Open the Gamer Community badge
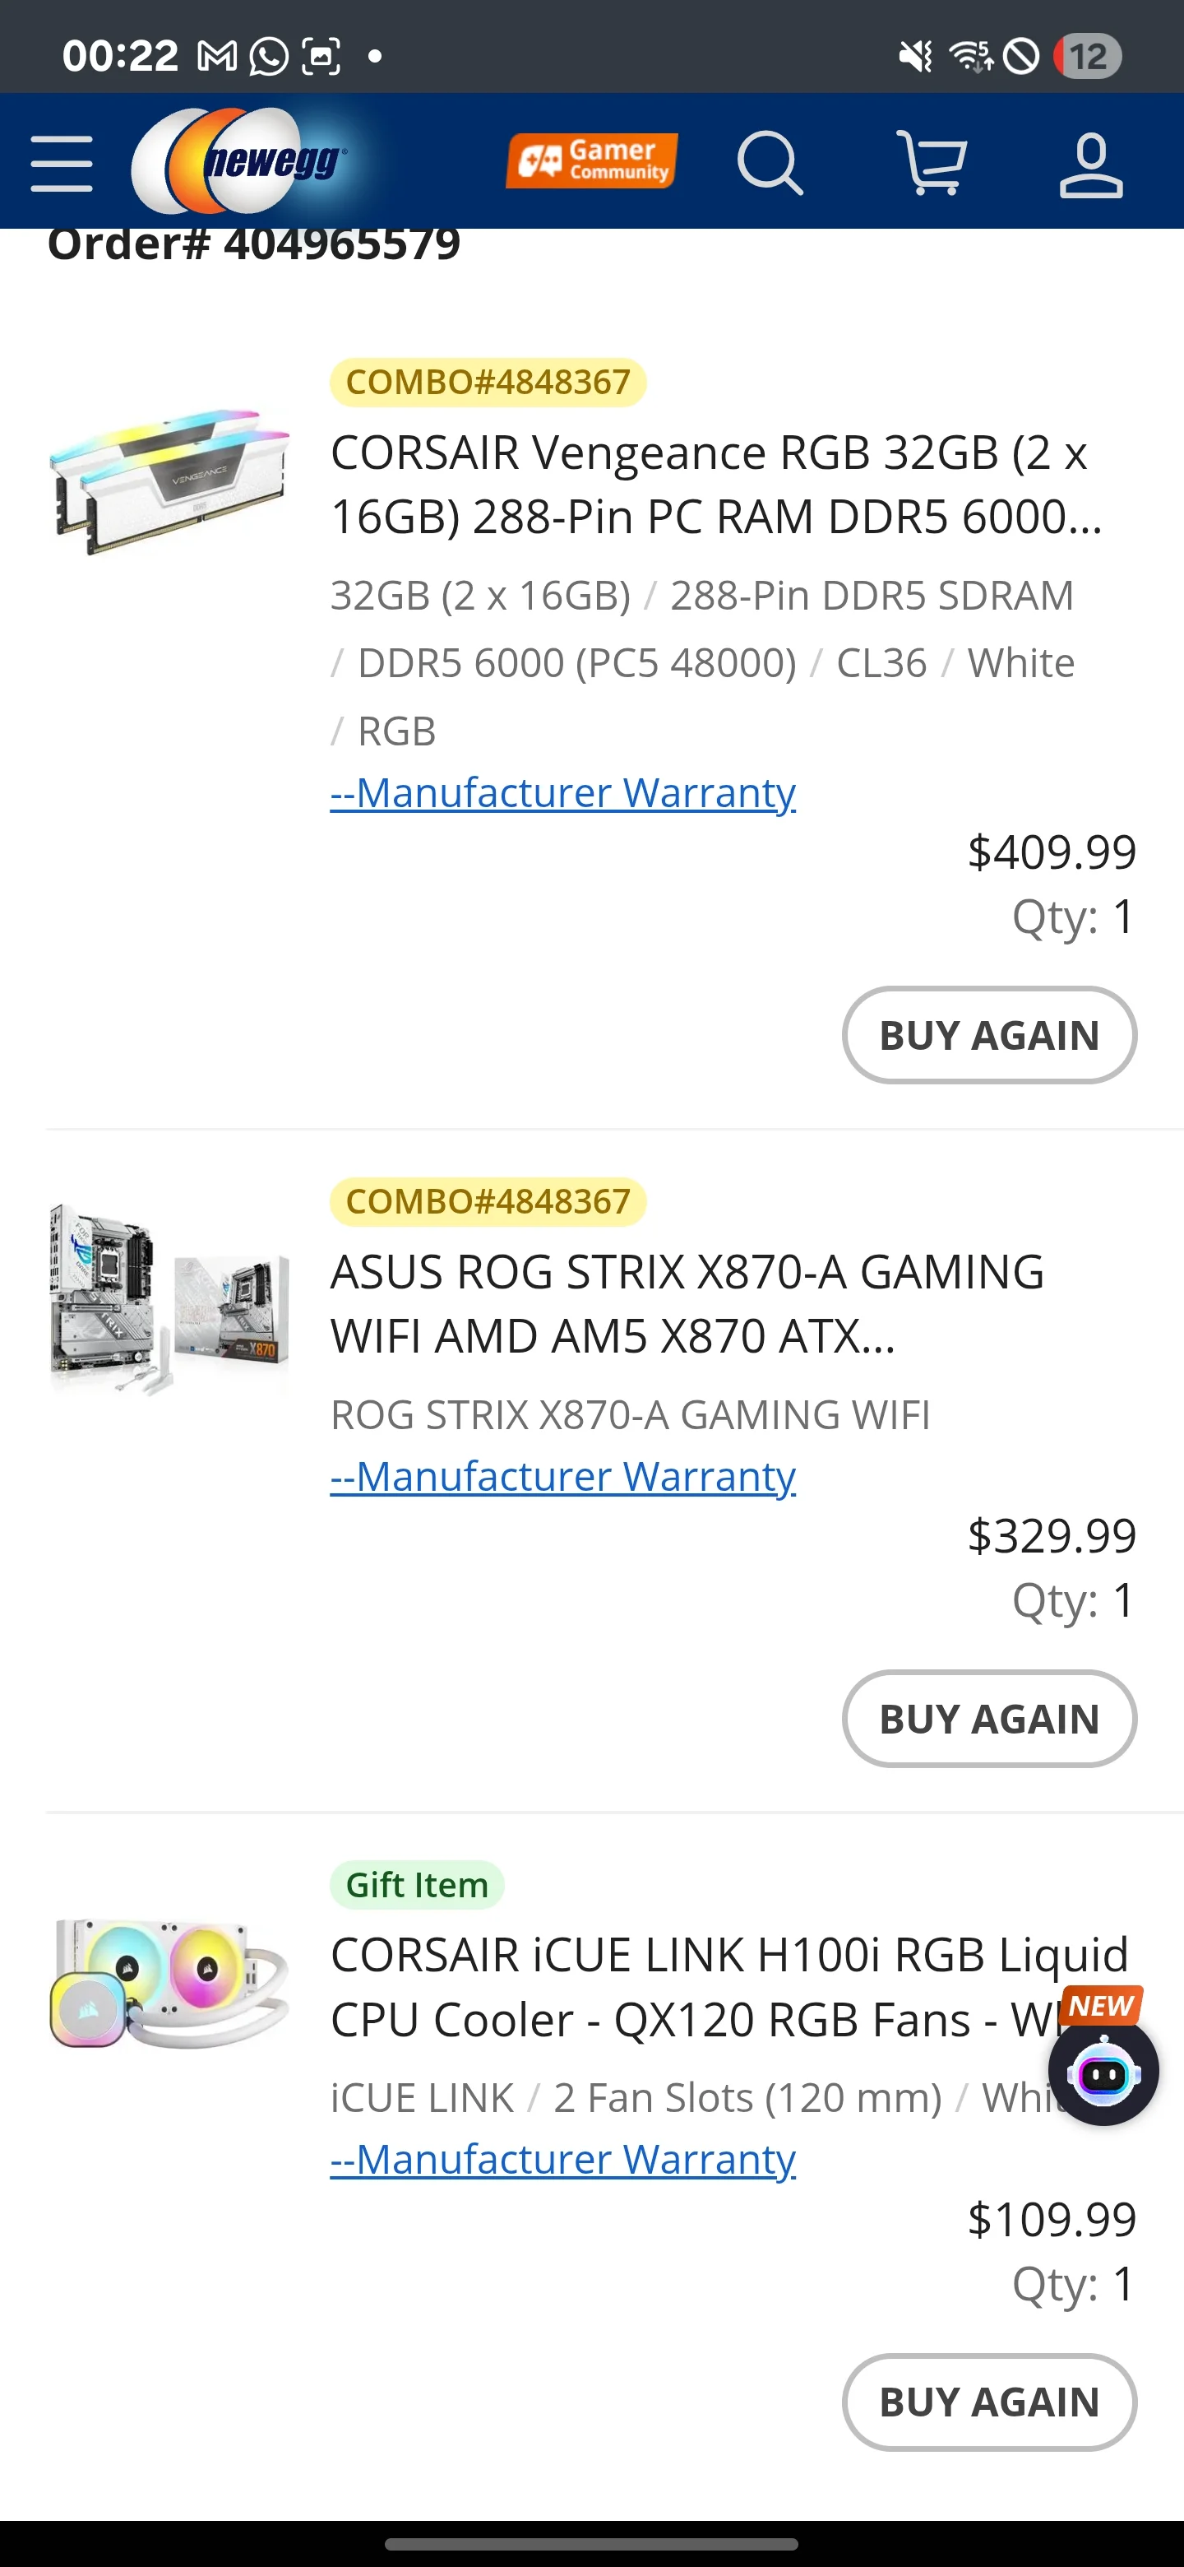 click(x=591, y=160)
